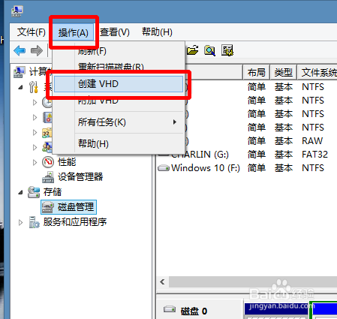
Task: Click the storage icon in tree
Action: 34,192
